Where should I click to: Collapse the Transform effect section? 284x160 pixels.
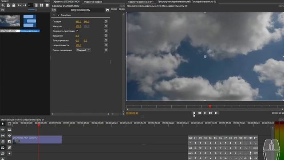pos(54,15)
